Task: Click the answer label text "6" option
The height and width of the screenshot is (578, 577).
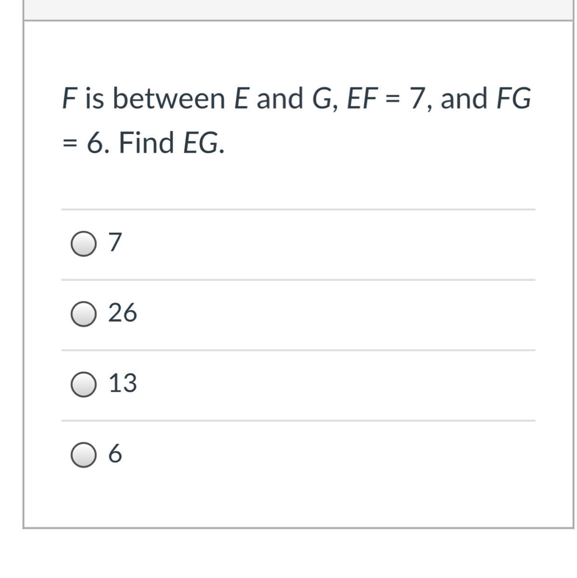Action: pyautogui.click(x=116, y=454)
